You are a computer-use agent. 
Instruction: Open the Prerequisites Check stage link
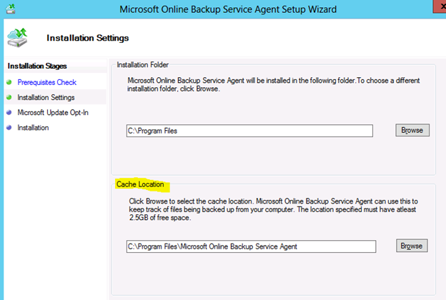[x=47, y=82]
